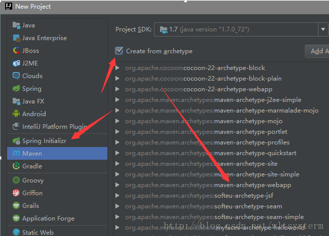Image resolution: width=329 pixels, height=236 pixels.
Task: Select Application Forge label in list
Action: coord(48,218)
